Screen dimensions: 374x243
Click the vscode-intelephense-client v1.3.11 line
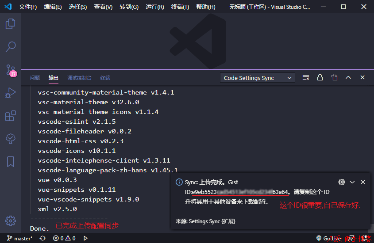(x=104, y=160)
